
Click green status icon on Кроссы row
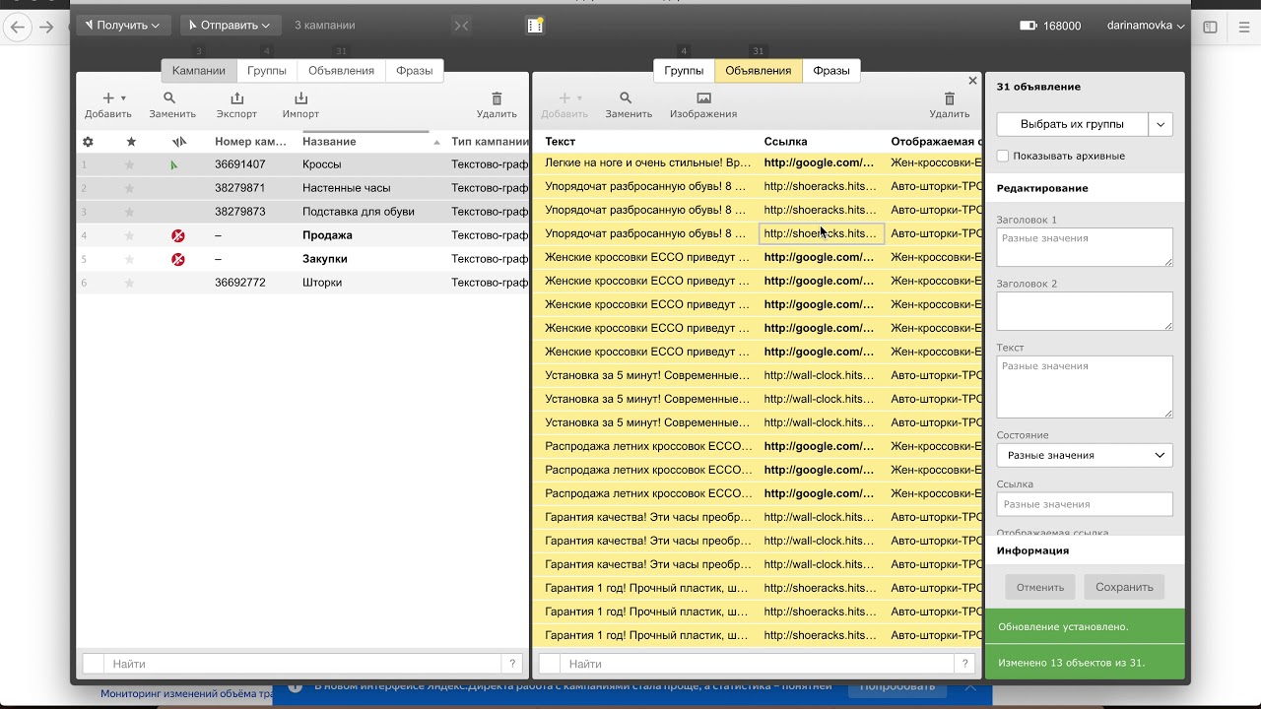point(174,164)
